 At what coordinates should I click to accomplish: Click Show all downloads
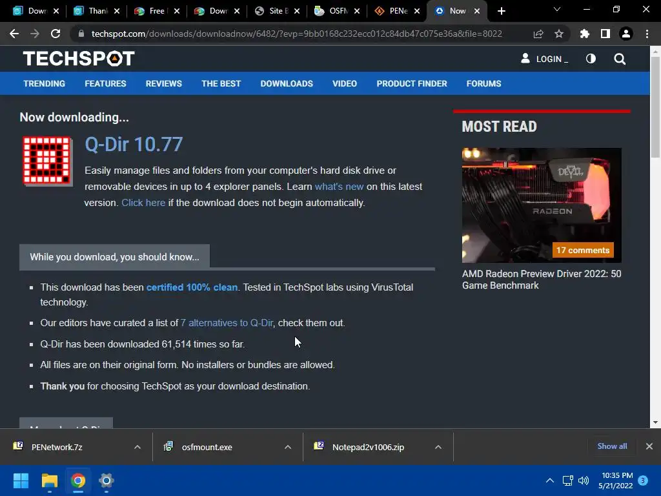[x=612, y=446]
